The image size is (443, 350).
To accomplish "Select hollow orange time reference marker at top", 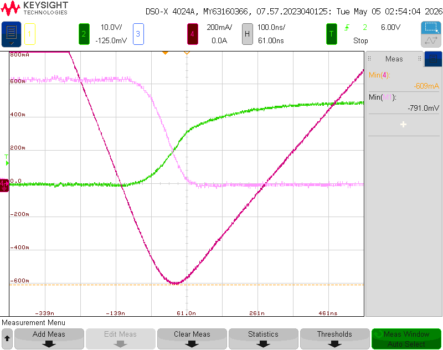I will (187, 53).
